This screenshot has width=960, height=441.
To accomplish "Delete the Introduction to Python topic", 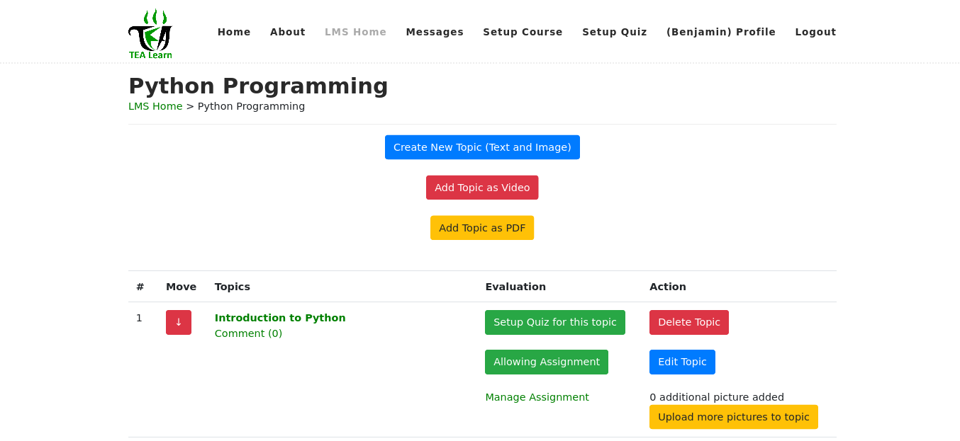I will tap(688, 322).
